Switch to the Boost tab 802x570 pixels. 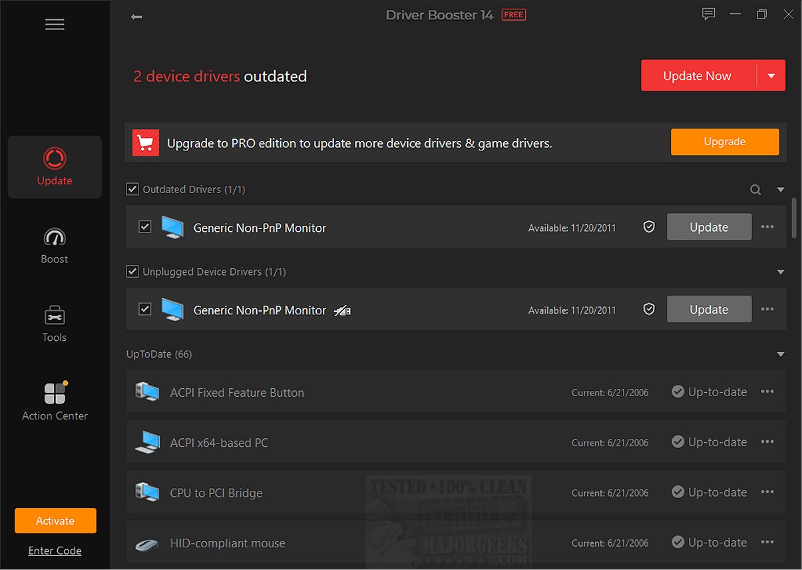point(55,246)
